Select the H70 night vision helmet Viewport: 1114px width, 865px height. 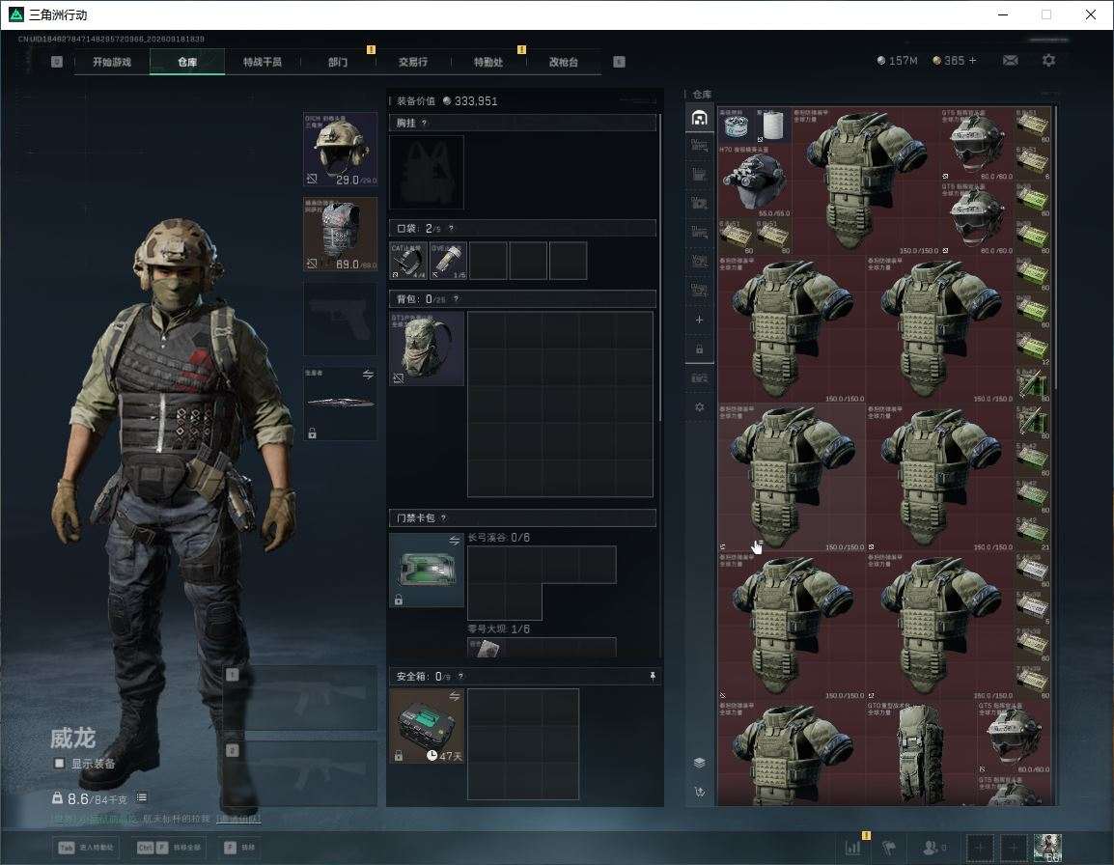tap(755, 181)
